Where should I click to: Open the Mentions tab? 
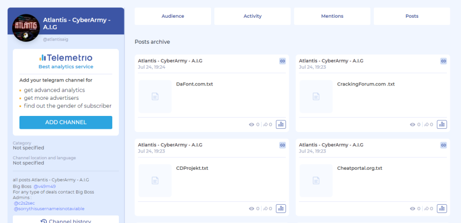click(x=332, y=16)
